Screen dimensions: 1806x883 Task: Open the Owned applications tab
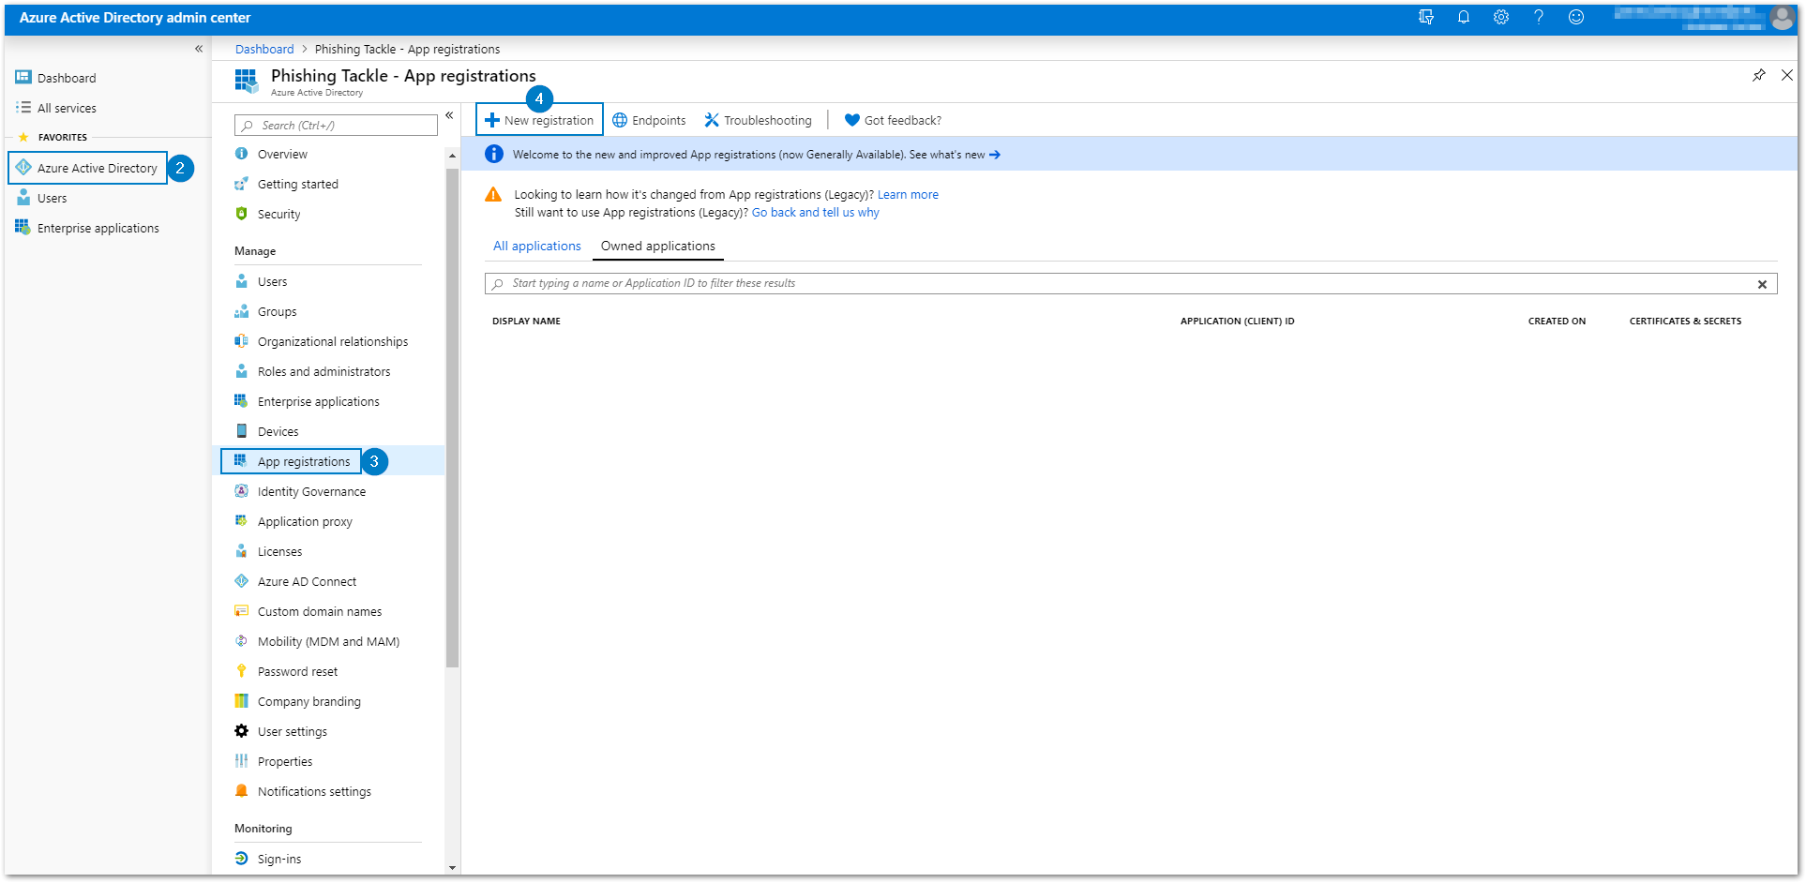coord(657,246)
